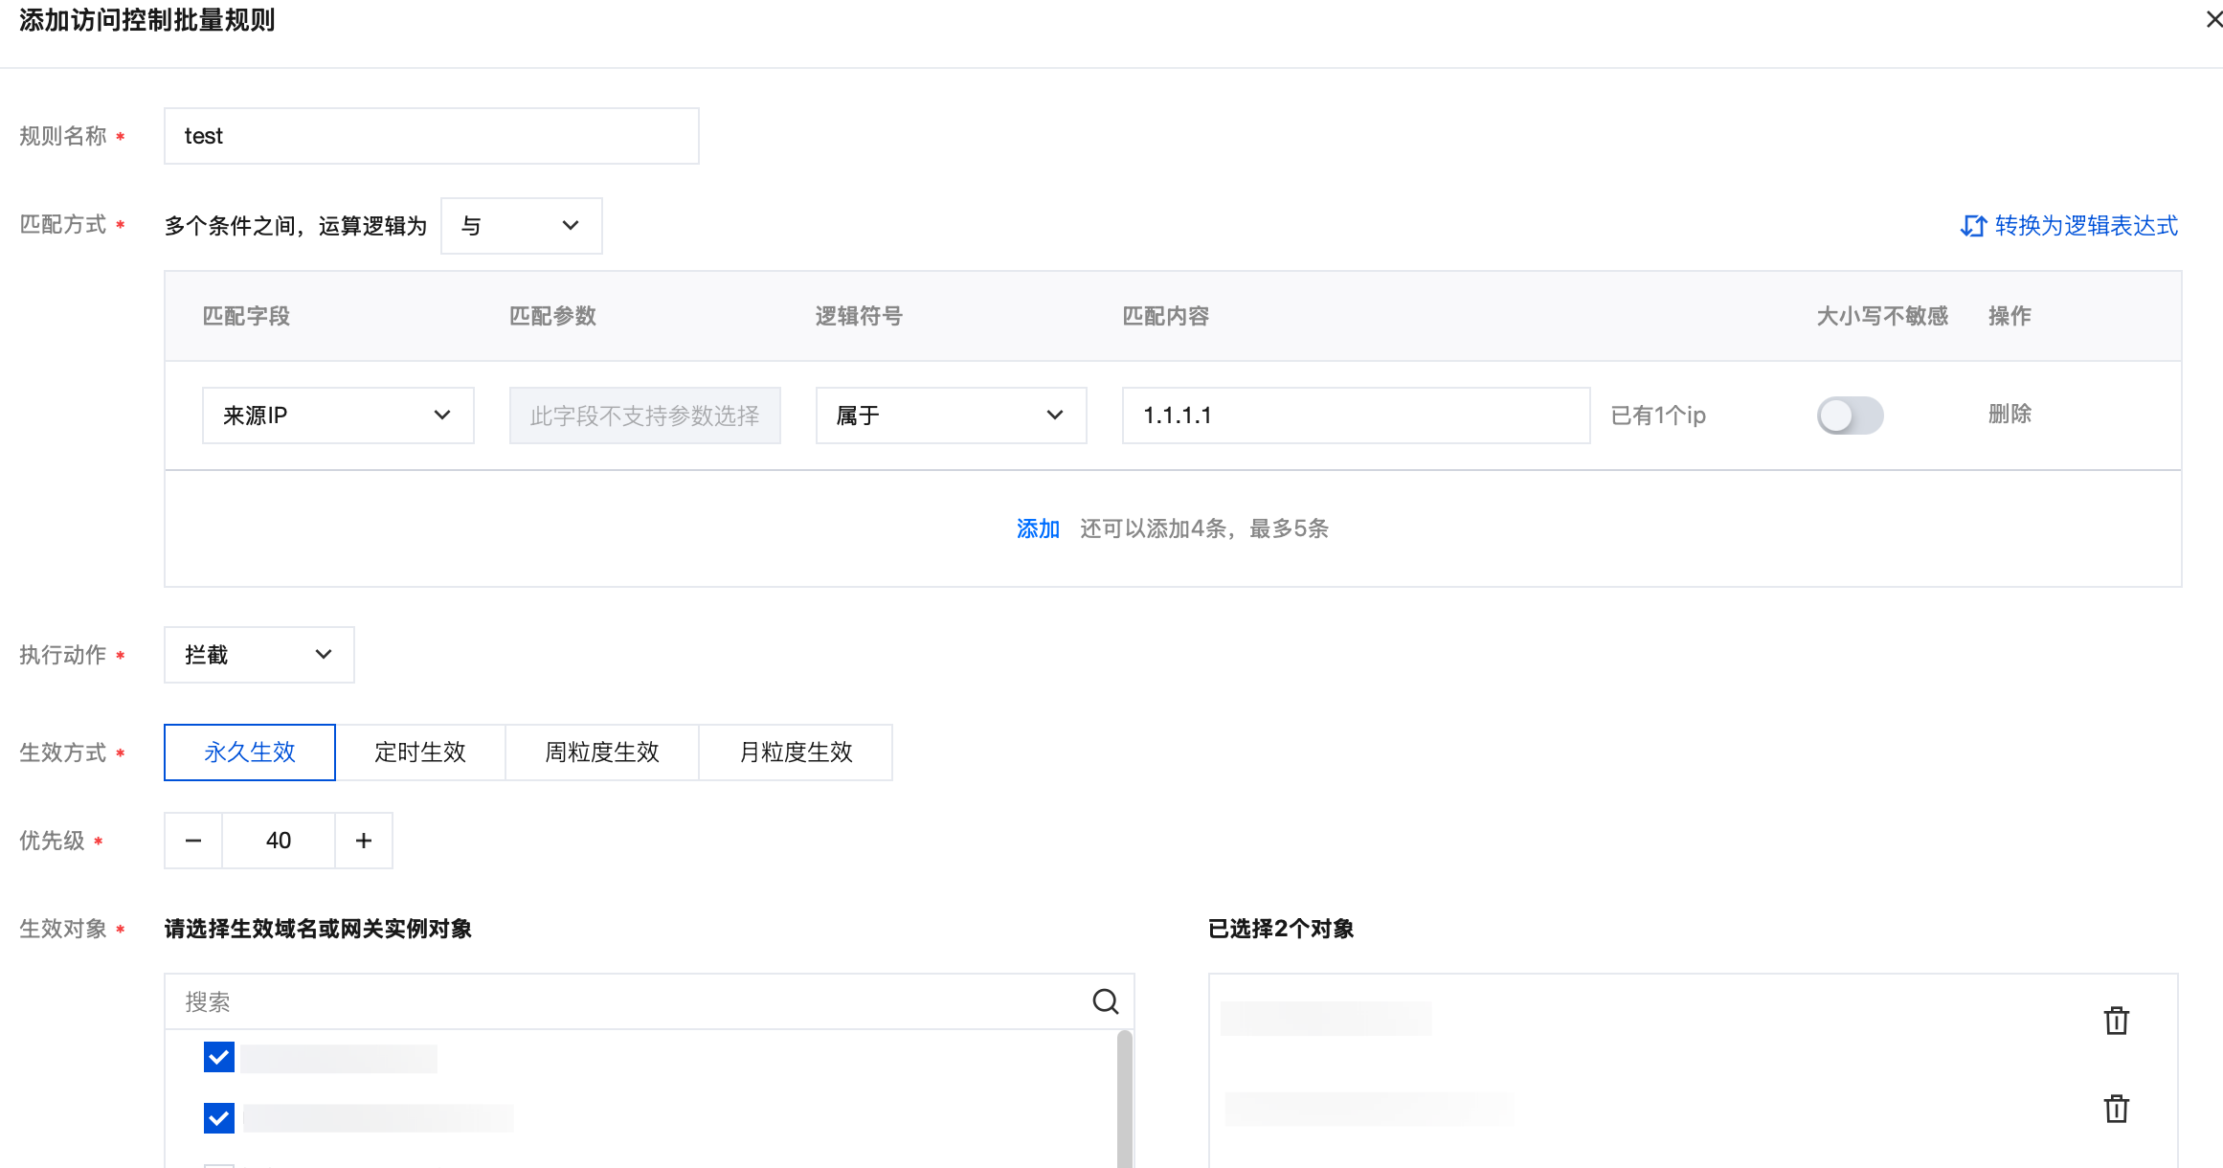The image size is (2223, 1168).
Task: Increase priority with plus button
Action: point(364,841)
